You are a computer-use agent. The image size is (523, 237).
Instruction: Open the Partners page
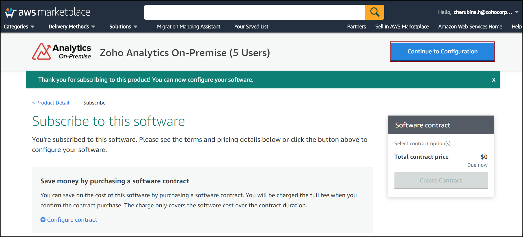pos(356,27)
